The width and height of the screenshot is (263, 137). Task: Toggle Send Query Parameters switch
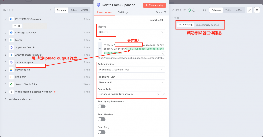101,106
